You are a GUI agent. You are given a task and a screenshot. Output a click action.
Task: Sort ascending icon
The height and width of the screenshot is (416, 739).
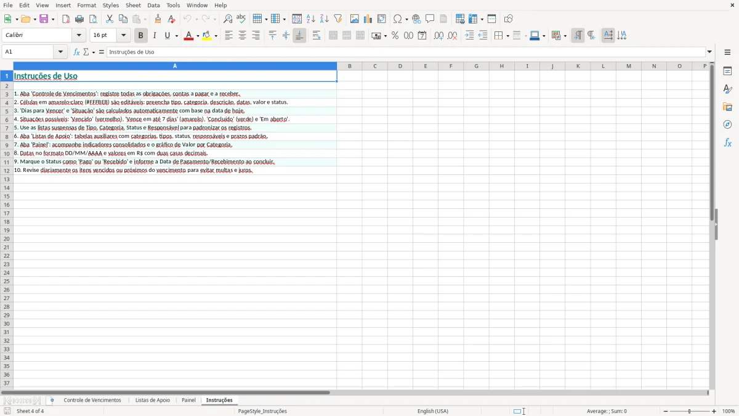[x=311, y=19]
